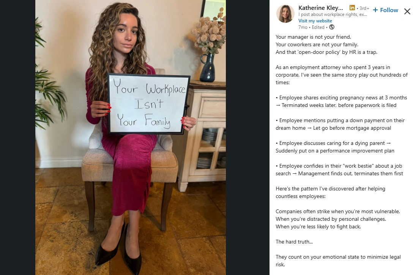Open the Visit my website link
Image resolution: width=413 pixels, height=275 pixels.
315,21
